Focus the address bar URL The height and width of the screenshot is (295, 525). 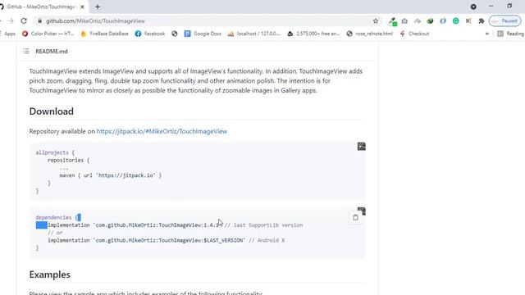(x=95, y=21)
